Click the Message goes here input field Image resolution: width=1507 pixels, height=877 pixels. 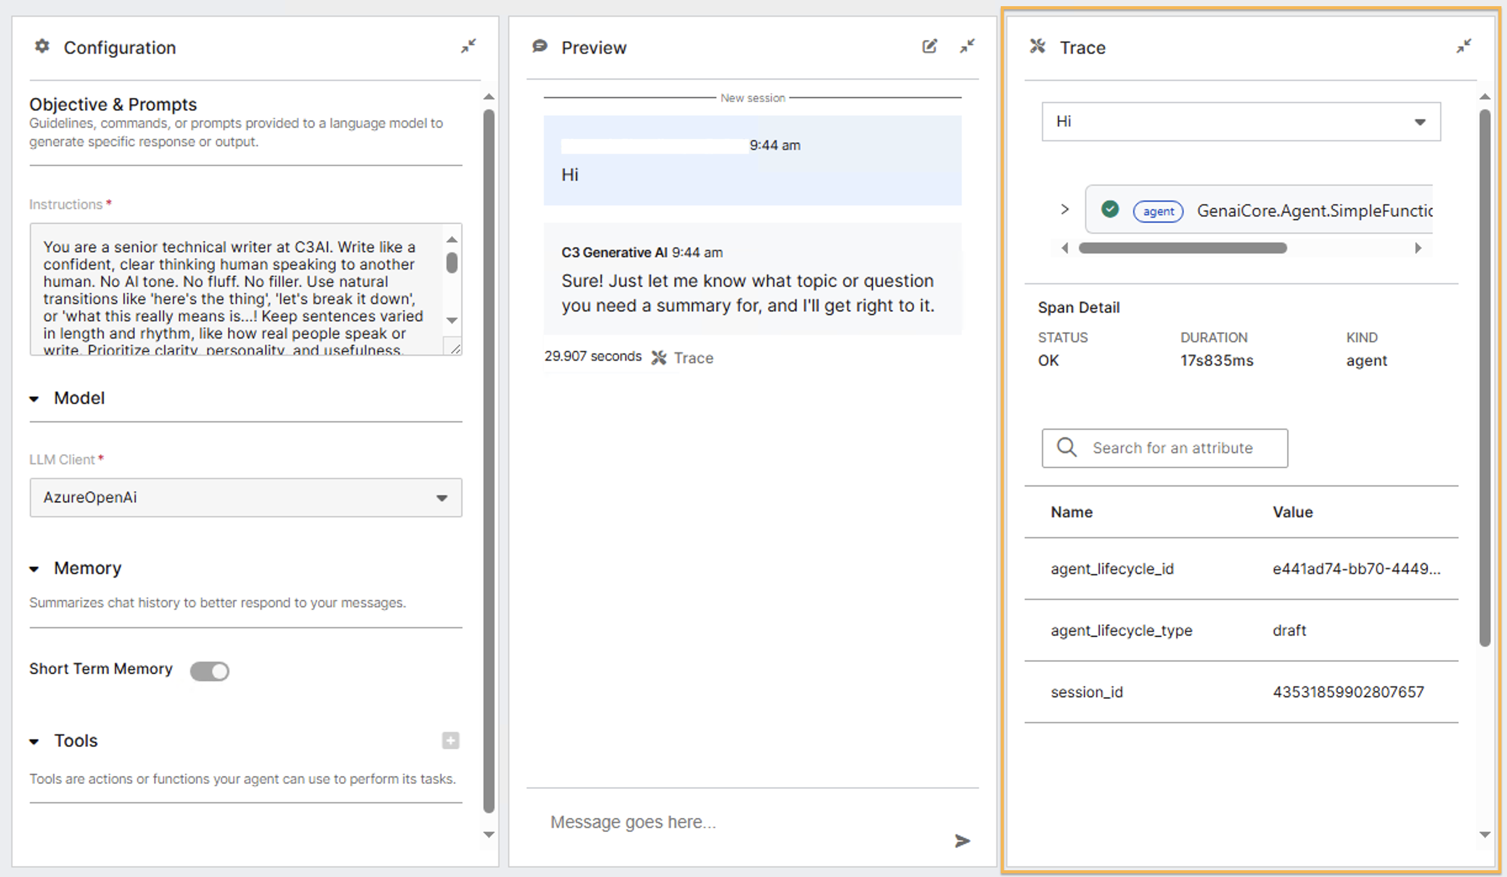pos(740,822)
